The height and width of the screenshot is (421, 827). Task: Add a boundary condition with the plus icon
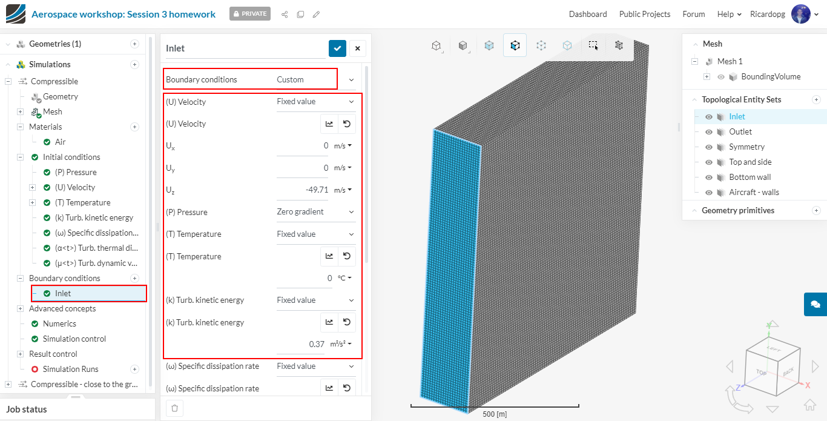134,278
